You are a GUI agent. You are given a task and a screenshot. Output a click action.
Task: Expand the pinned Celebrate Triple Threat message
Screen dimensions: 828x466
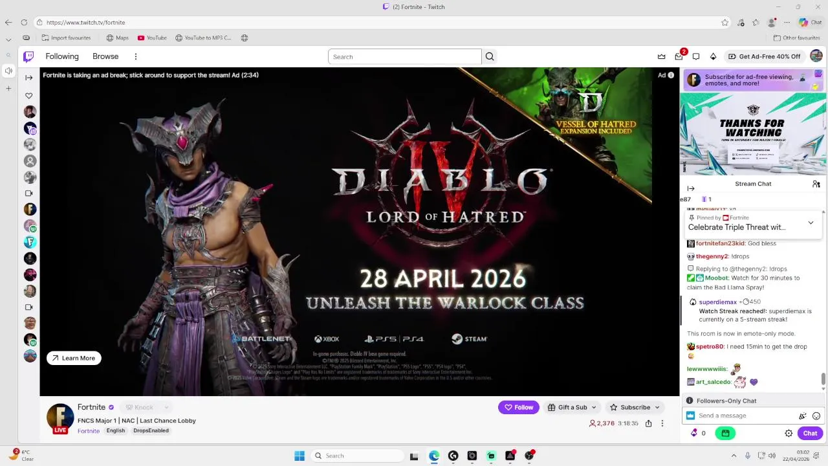click(x=811, y=223)
